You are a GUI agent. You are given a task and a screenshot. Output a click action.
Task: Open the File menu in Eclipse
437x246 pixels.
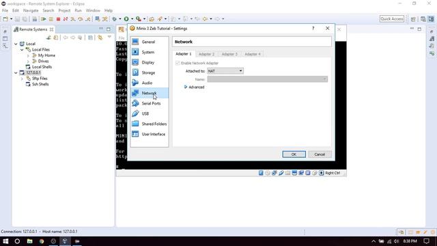click(5, 11)
